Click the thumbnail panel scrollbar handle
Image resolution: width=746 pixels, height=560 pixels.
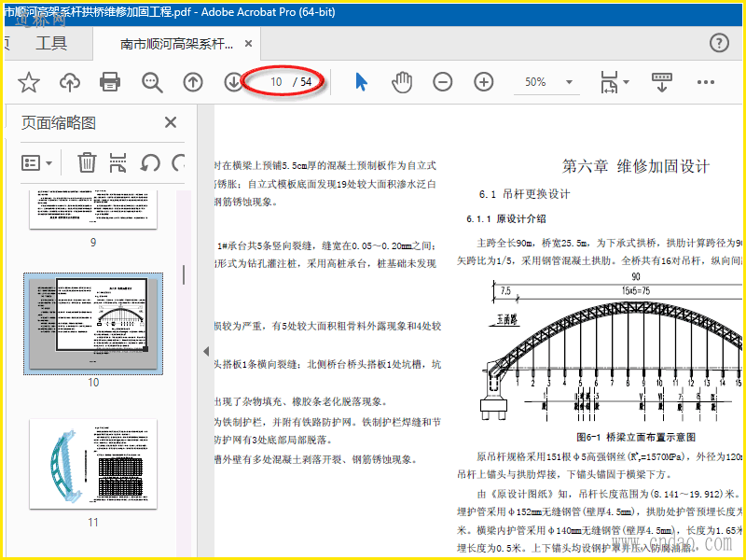pyautogui.click(x=184, y=274)
